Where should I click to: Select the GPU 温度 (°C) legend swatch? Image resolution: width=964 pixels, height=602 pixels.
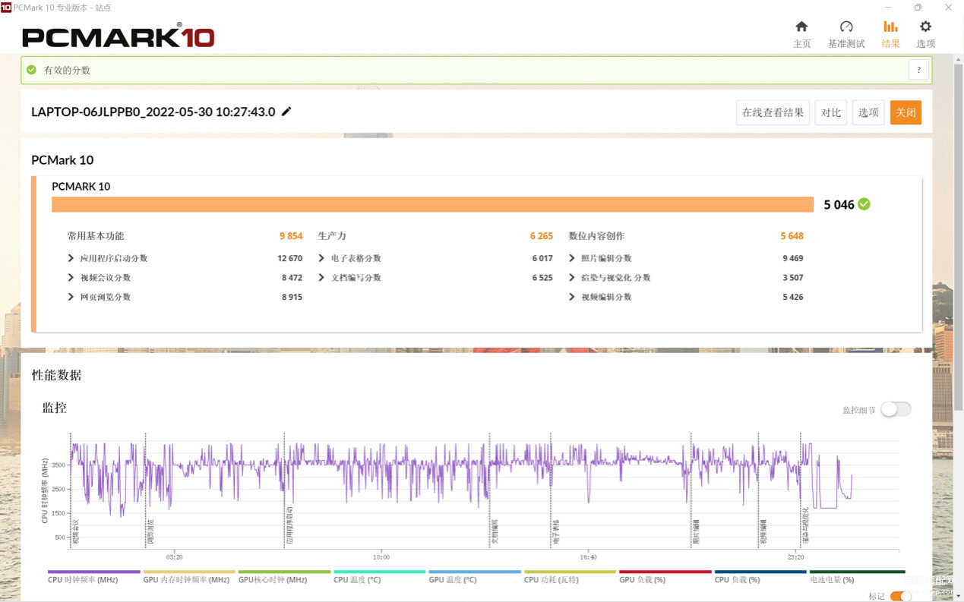475,572
